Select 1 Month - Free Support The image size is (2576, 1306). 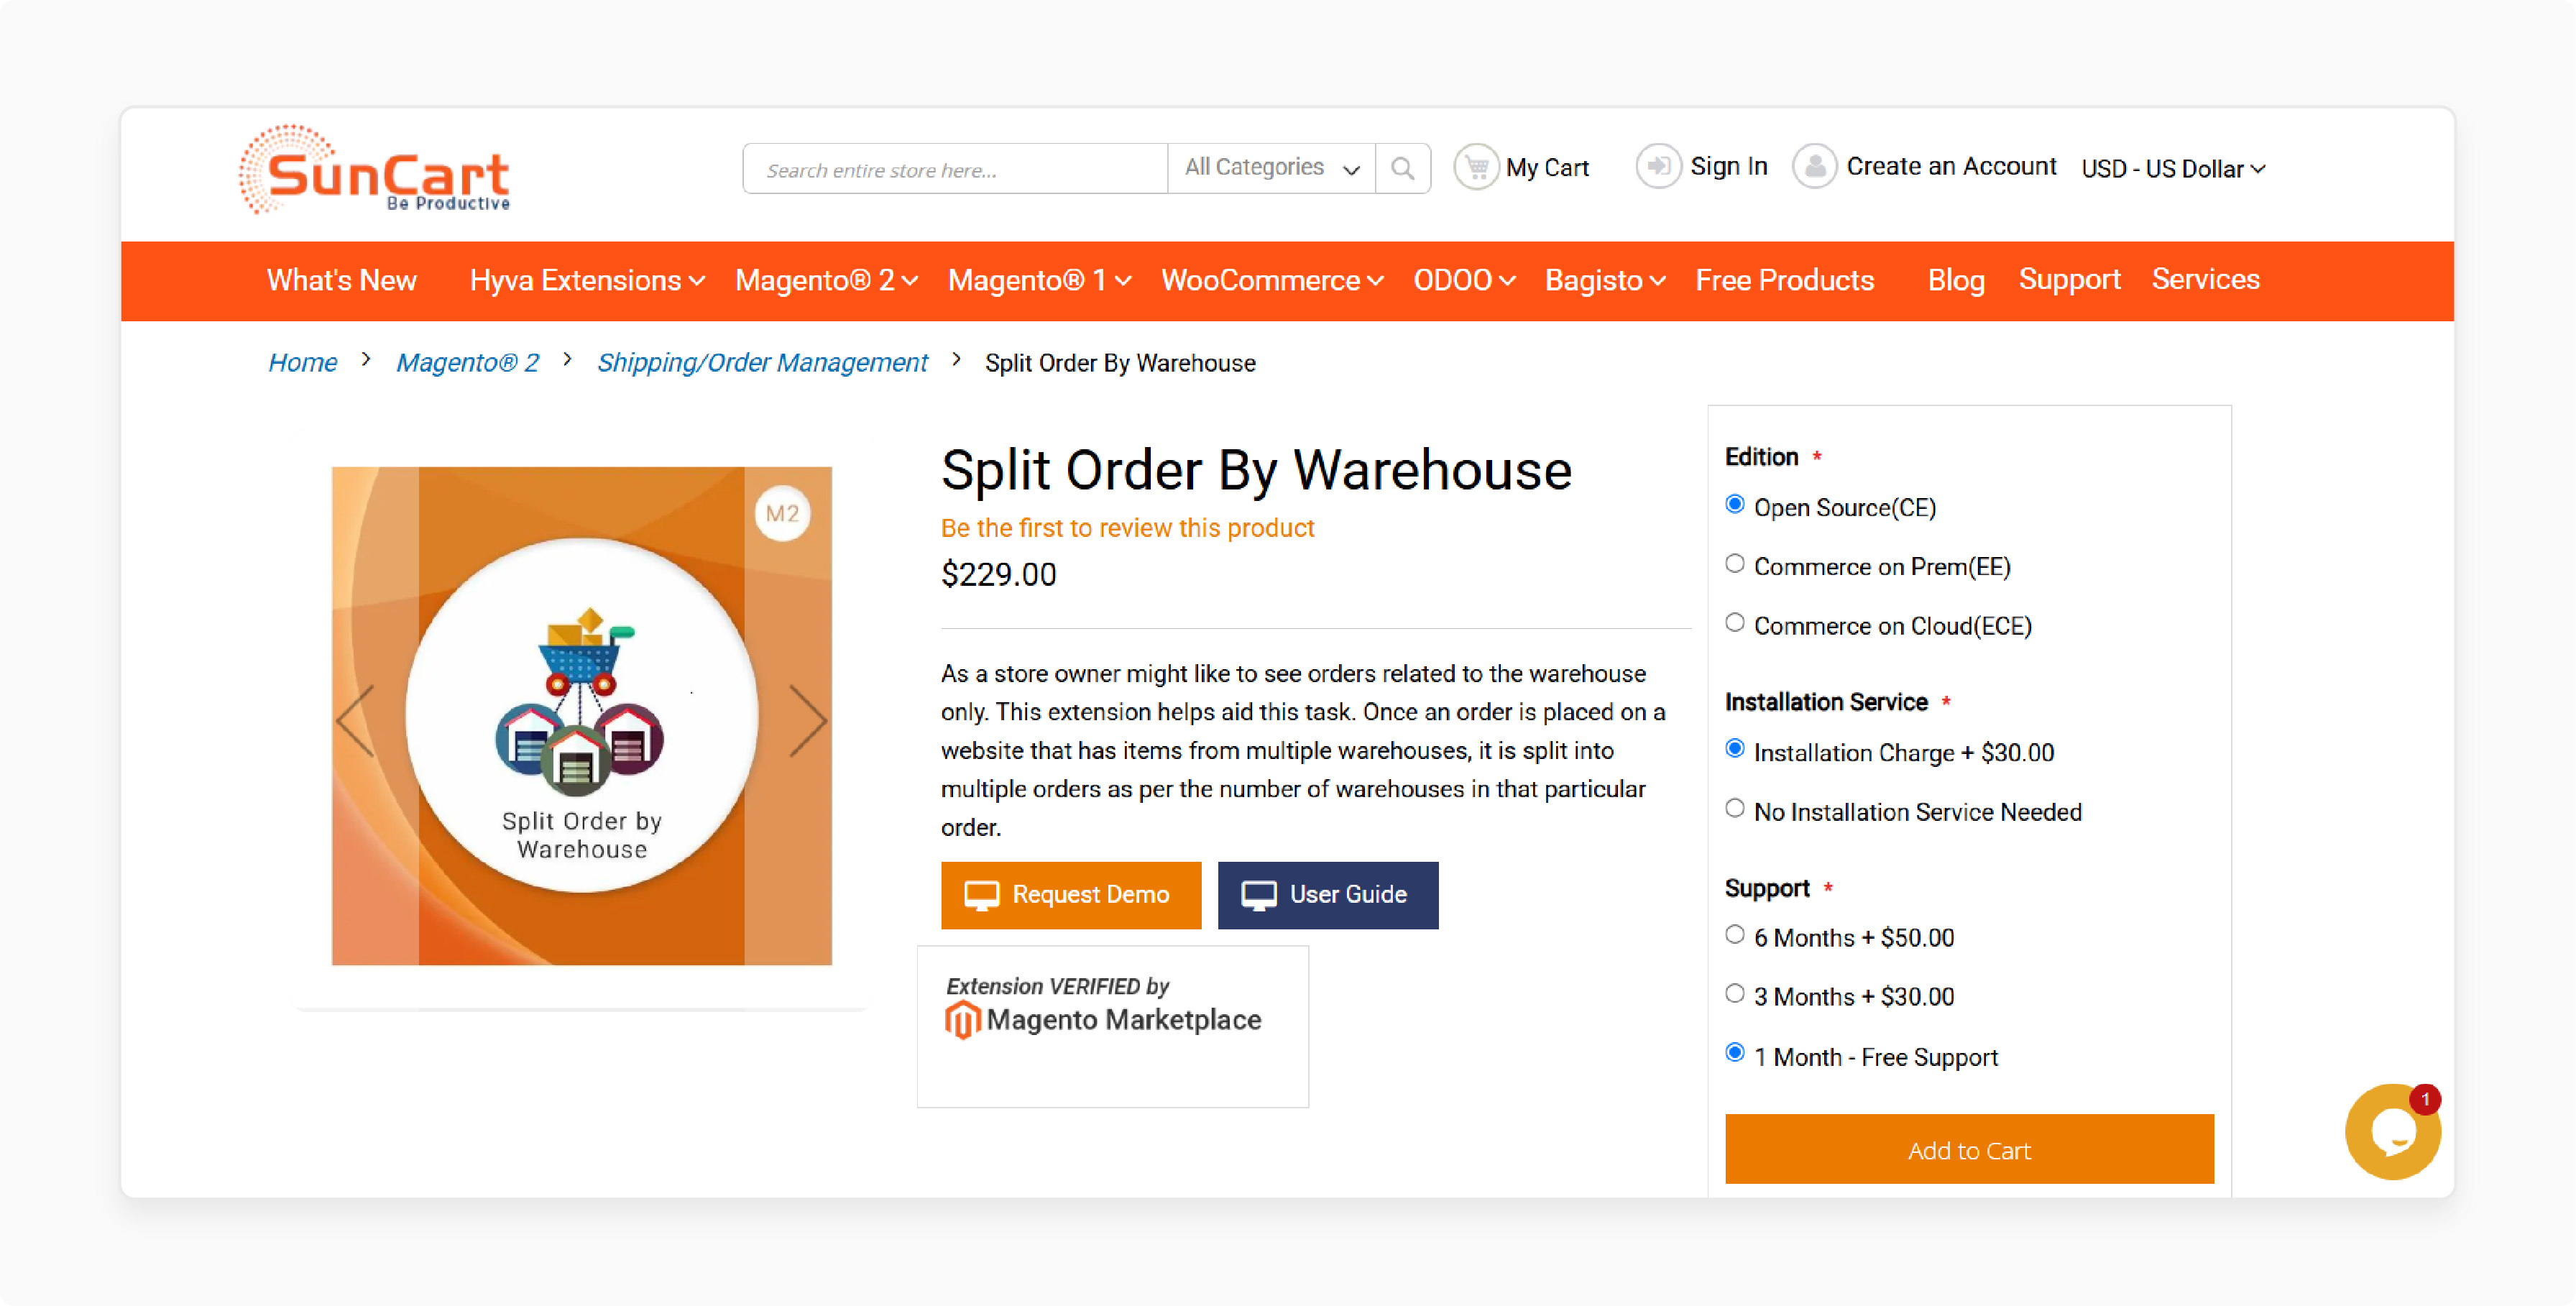[x=1735, y=1054]
